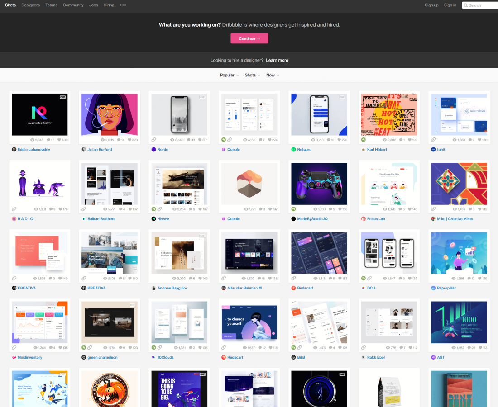498x407 pixels.
Task: Click the rebound icon on MadeByStudioJQ's shot
Action: (293, 209)
